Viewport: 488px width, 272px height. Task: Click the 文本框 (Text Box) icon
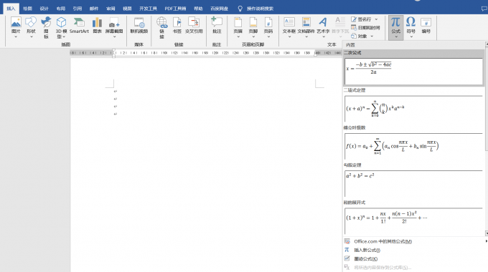289,22
